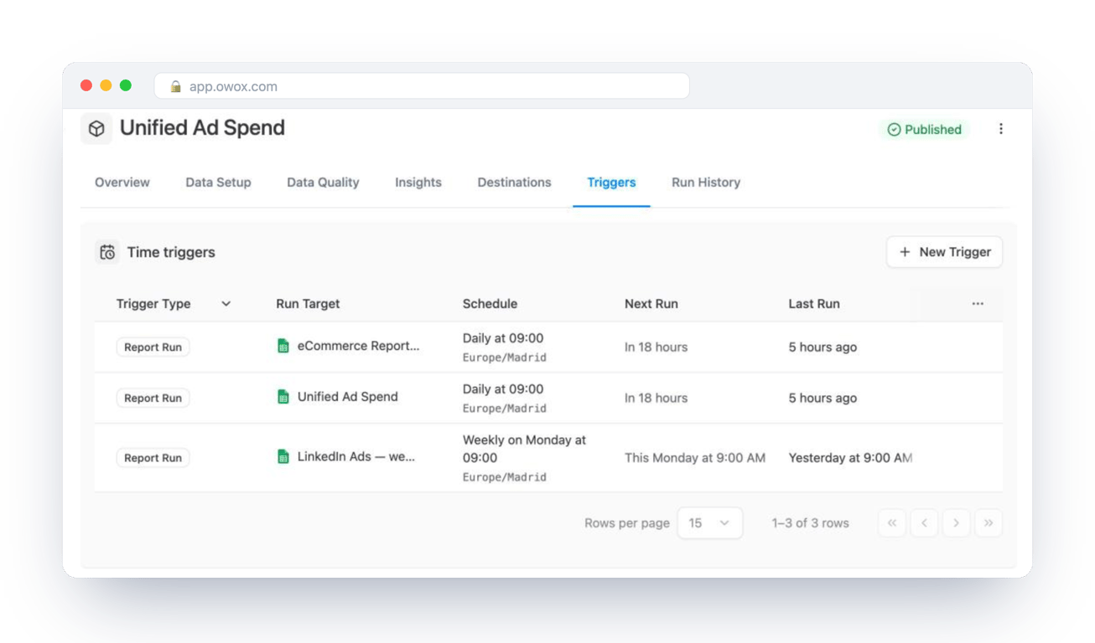Image resolution: width=1095 pixels, height=643 pixels.
Task: Open the three-dot menu beside Published
Action: point(1000,129)
